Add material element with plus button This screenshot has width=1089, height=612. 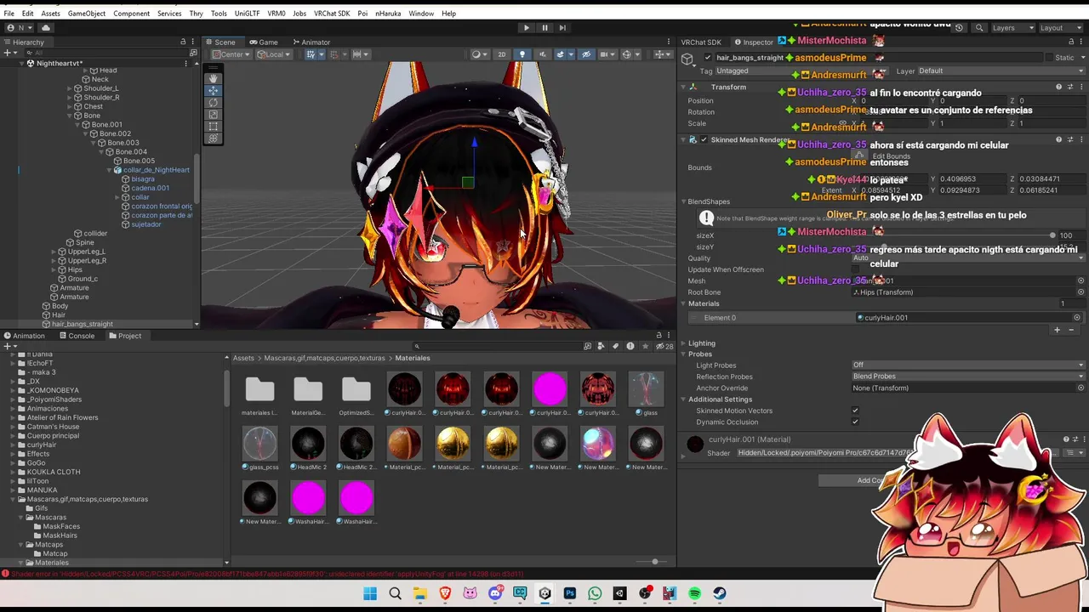(x=1058, y=330)
